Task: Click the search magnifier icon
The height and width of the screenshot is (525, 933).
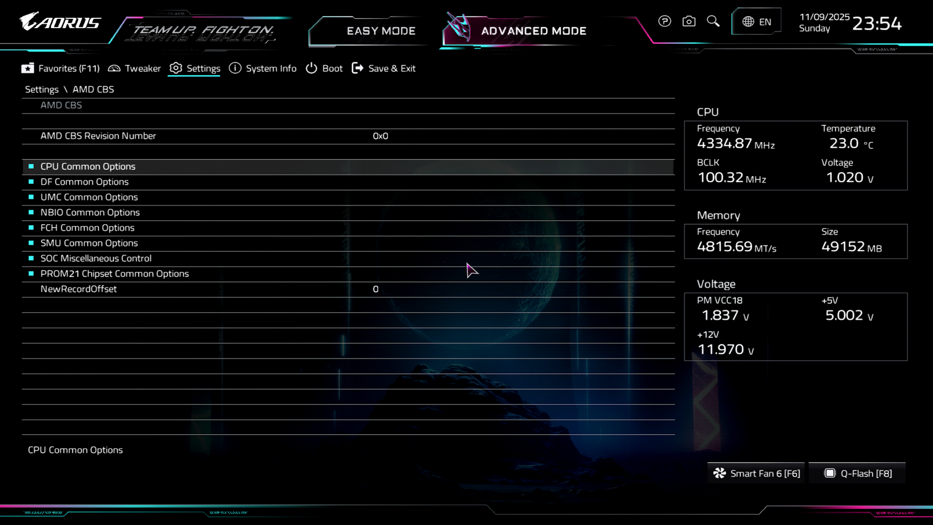Action: tap(713, 21)
